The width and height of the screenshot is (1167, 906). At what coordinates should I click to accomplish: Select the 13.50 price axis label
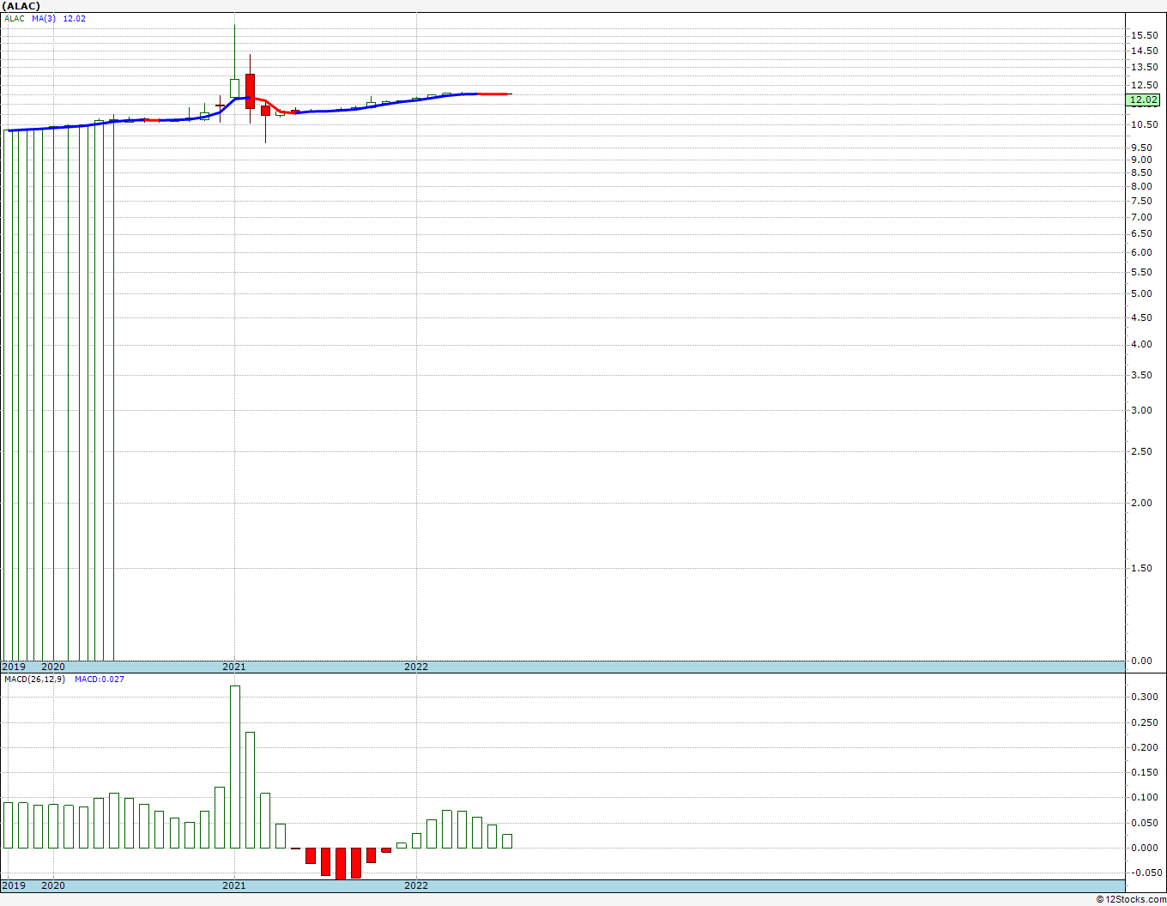[1144, 67]
